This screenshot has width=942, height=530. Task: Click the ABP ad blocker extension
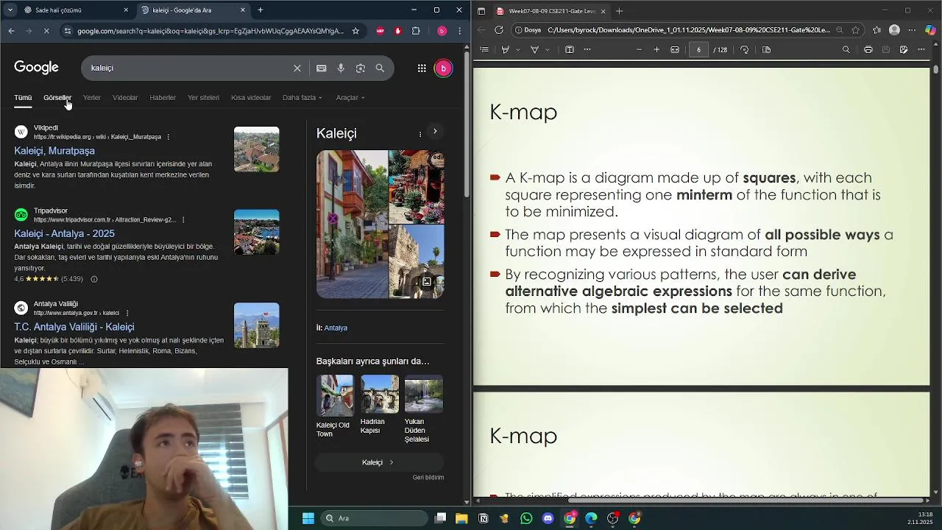coord(380,31)
